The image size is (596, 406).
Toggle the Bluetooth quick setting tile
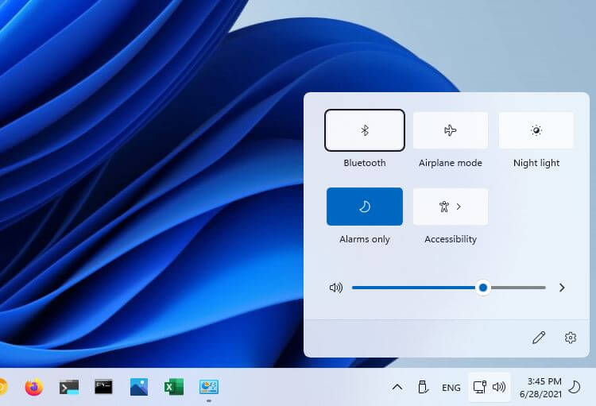point(365,130)
